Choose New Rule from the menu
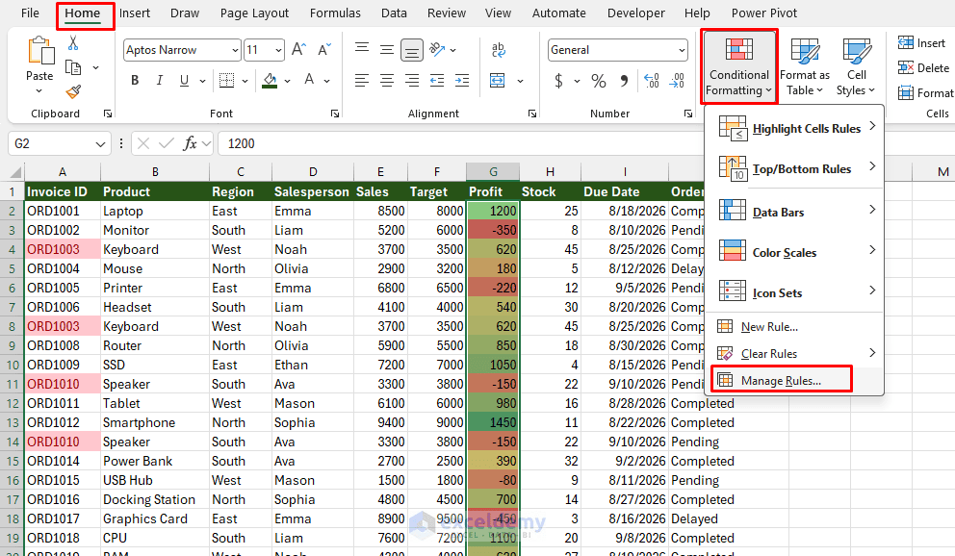955x556 pixels. [x=794, y=327]
